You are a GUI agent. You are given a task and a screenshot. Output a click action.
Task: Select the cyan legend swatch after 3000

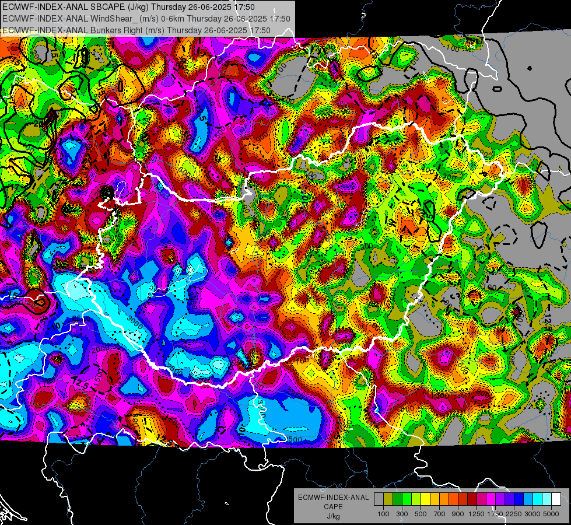[x=538, y=499]
